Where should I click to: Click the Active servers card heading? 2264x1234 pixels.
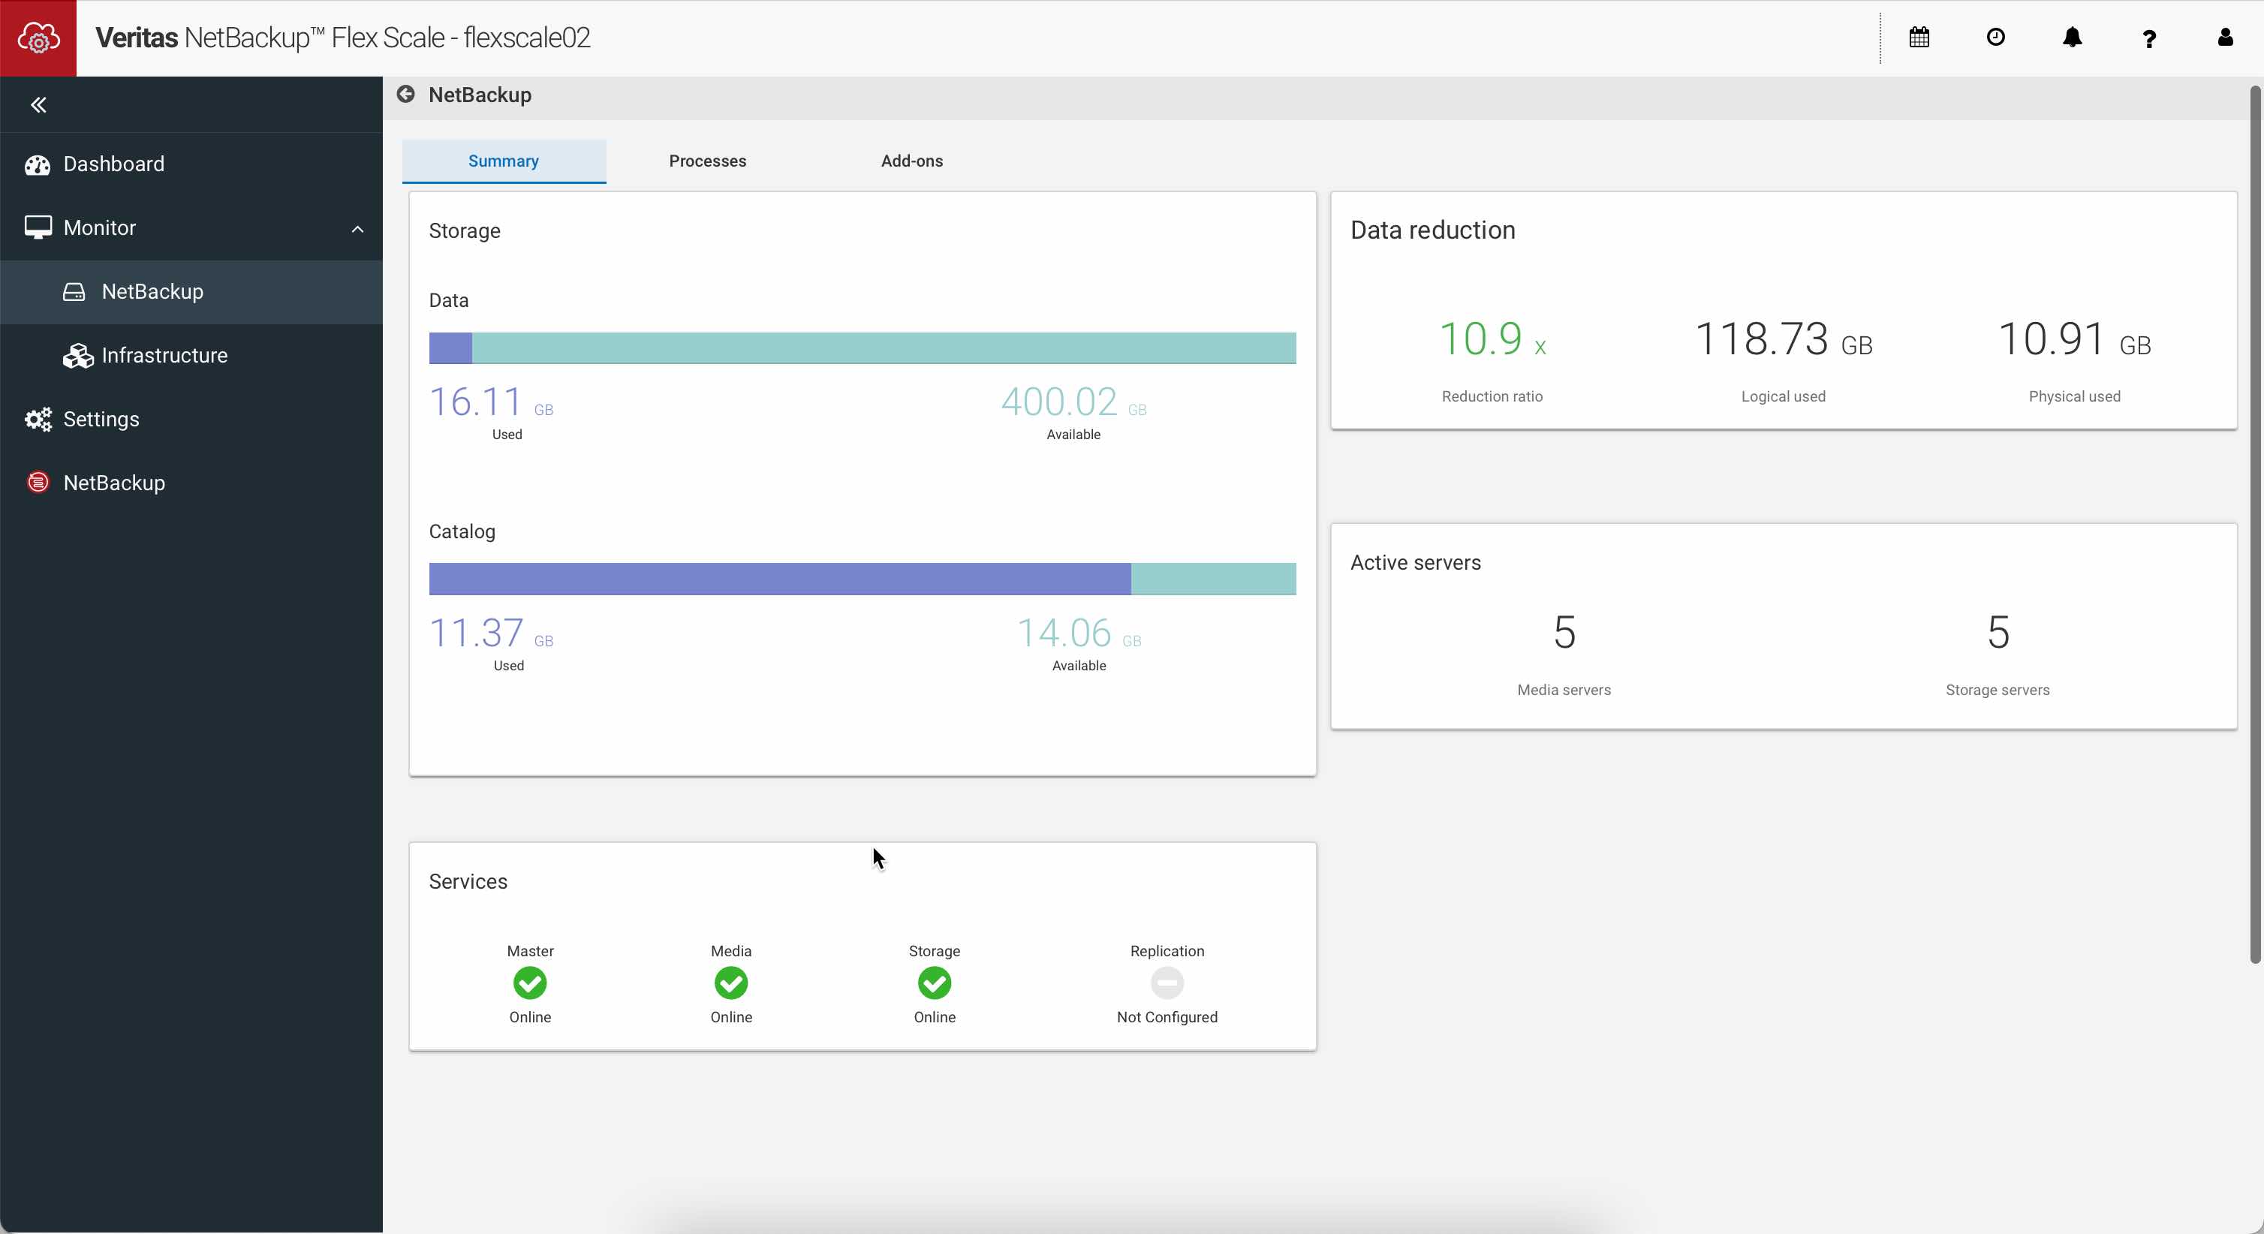pos(1415,562)
